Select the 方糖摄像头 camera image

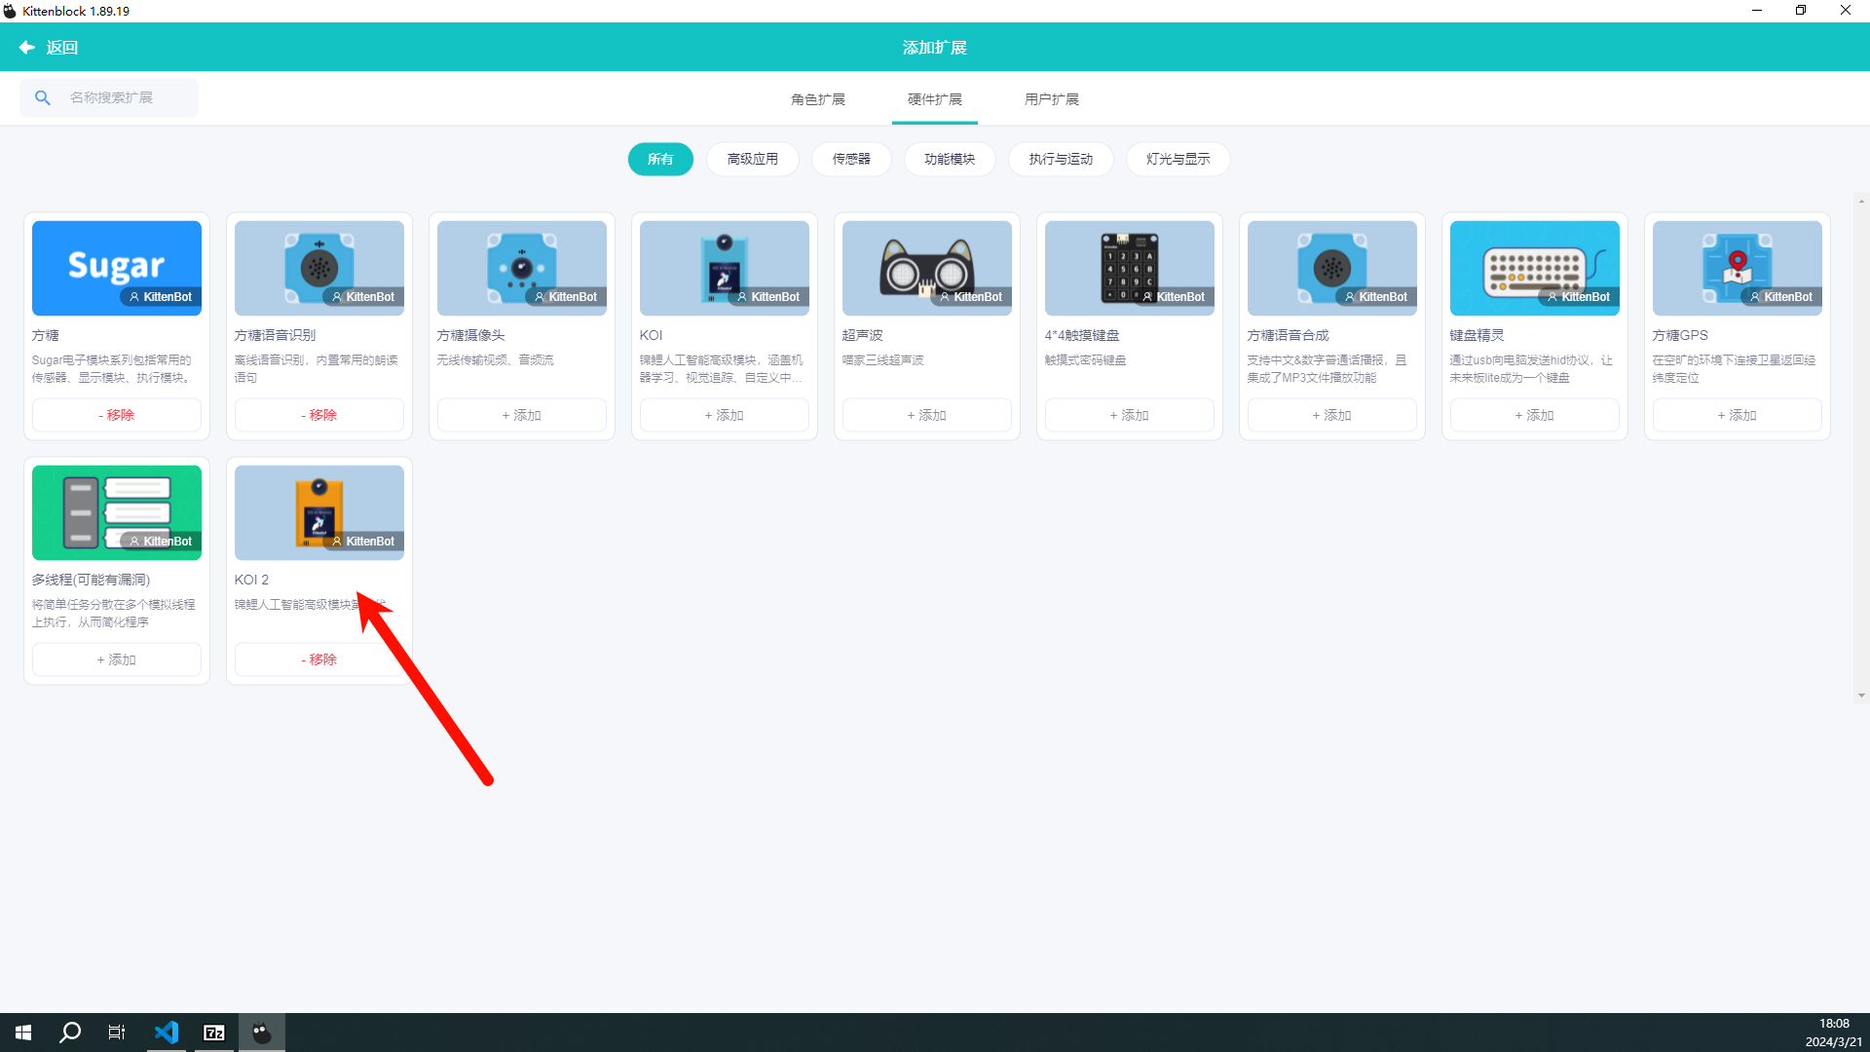coord(522,268)
